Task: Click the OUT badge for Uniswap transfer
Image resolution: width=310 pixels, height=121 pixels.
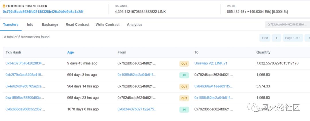Action: (x=184, y=64)
